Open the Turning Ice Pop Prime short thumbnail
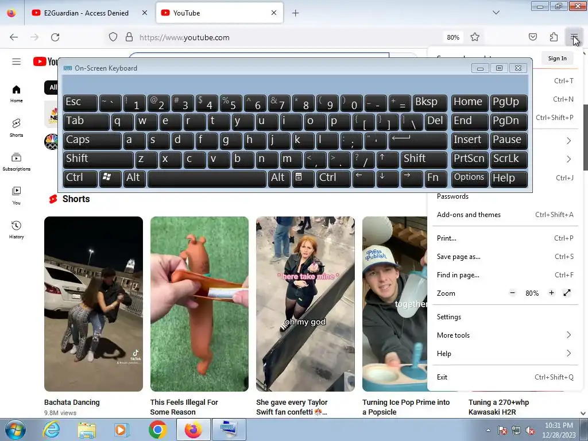 (x=395, y=304)
